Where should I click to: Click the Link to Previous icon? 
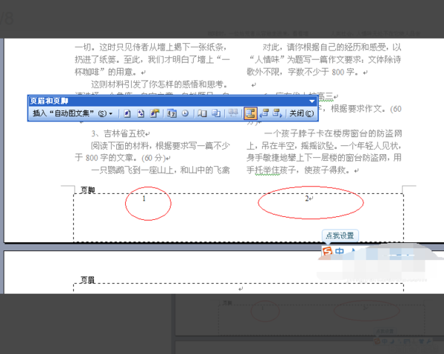[233, 113]
